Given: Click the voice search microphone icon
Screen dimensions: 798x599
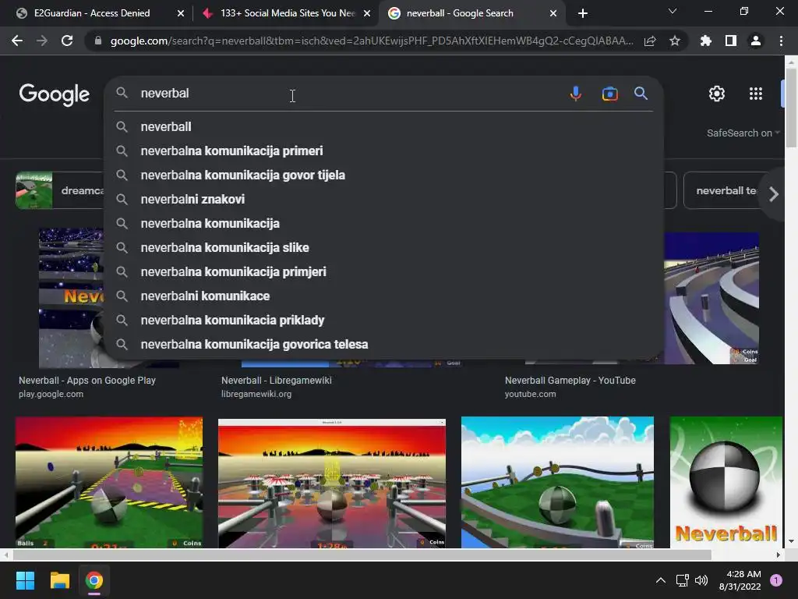Looking at the screenshot, I should coord(576,94).
